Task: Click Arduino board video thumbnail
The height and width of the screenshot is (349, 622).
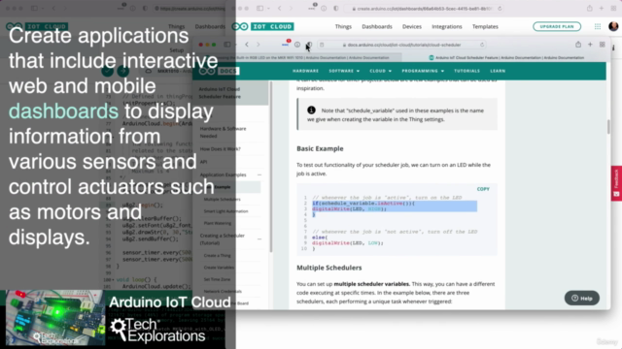Action: [x=54, y=318]
